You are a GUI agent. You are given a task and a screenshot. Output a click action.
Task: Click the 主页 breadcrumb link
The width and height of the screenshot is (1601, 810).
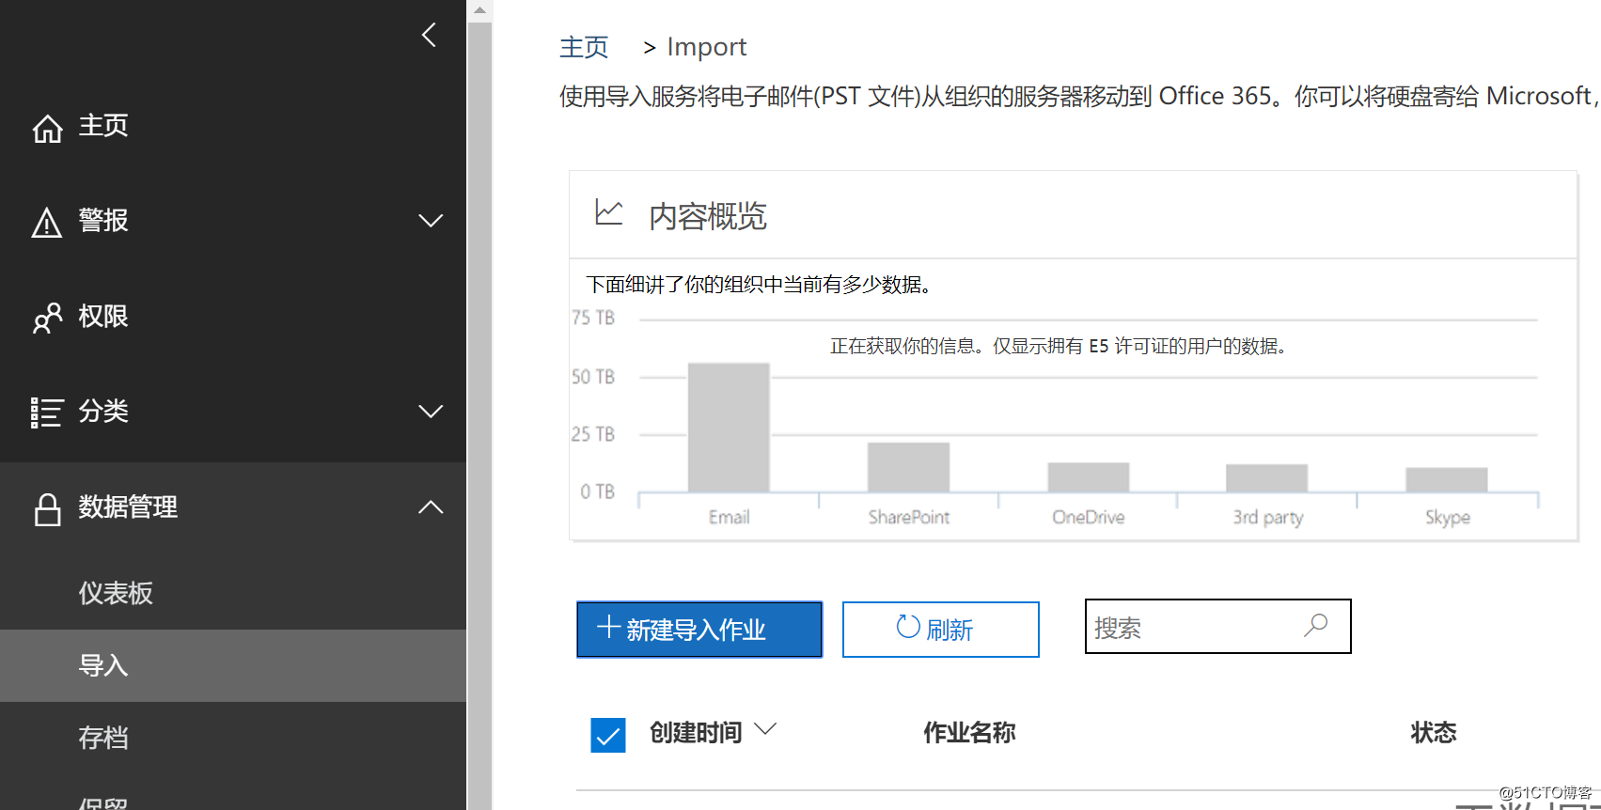click(584, 47)
